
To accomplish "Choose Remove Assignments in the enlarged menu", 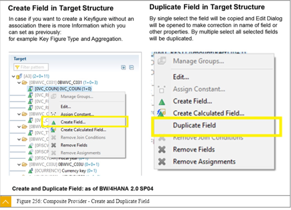I will pyautogui.click(x=204, y=162).
